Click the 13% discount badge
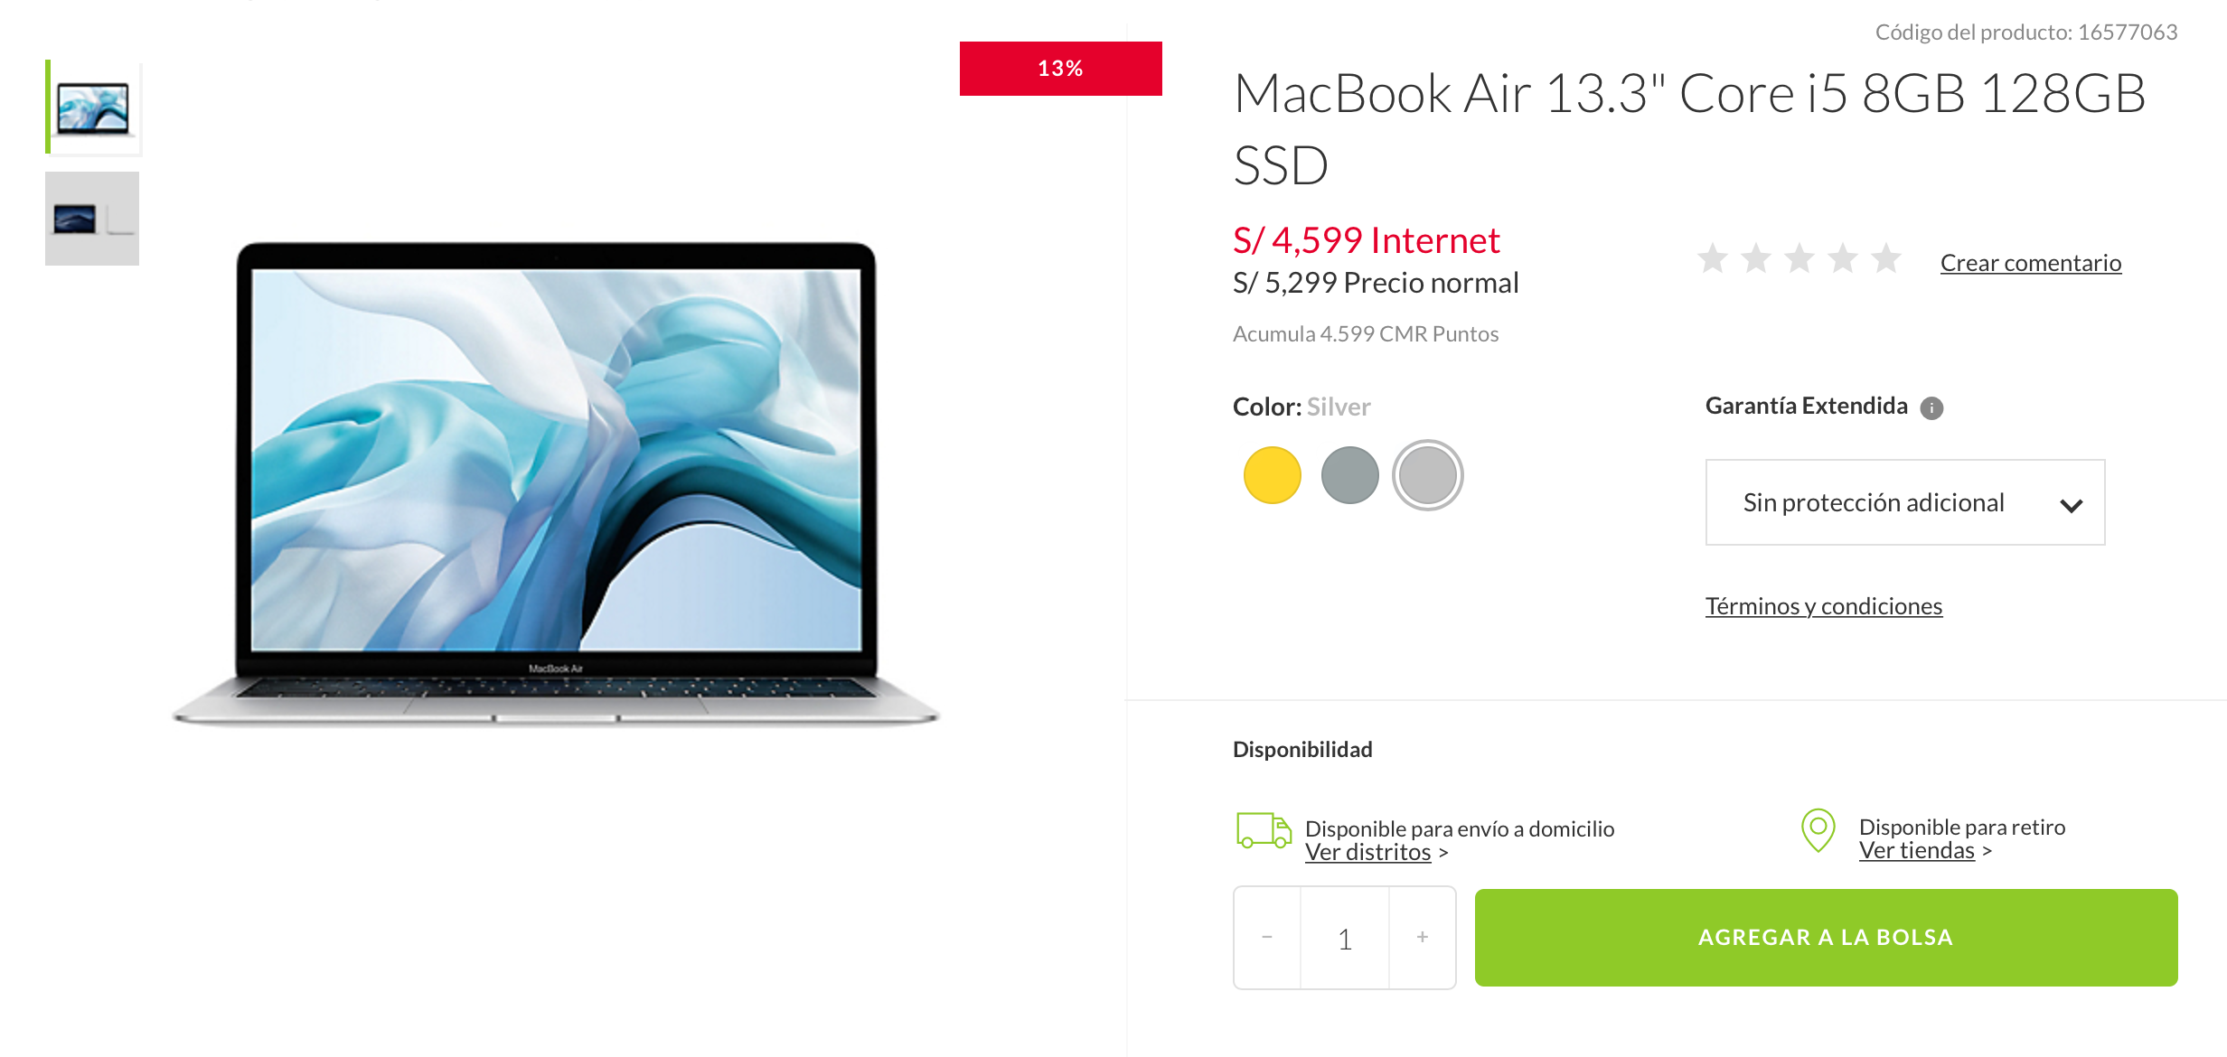This screenshot has width=2227, height=1057. click(x=1060, y=69)
